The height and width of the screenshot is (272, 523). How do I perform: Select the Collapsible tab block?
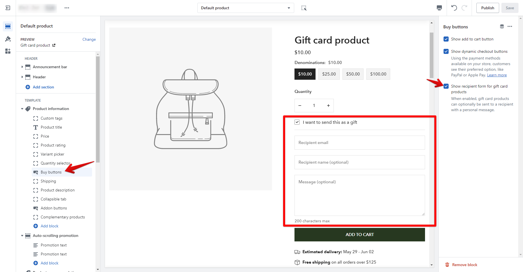click(62, 199)
